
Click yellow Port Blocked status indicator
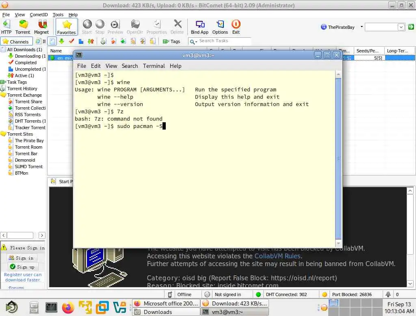pyautogui.click(x=324, y=294)
